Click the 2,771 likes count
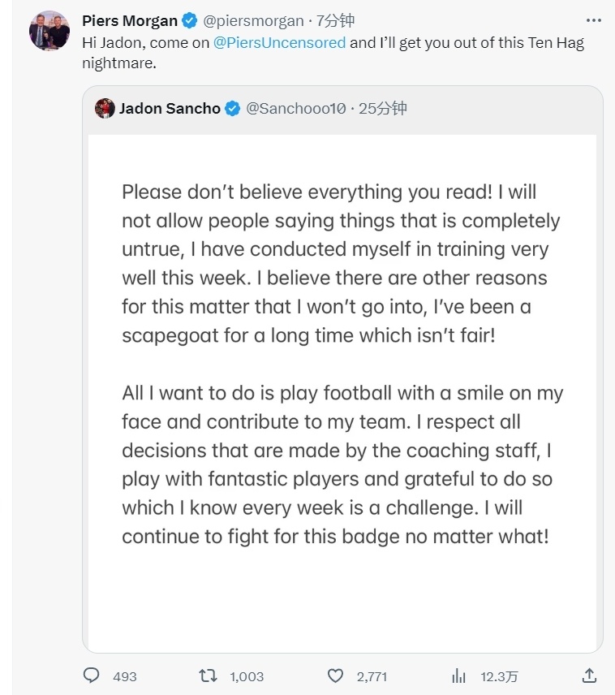The height and width of the screenshot is (695, 615). pos(372,676)
